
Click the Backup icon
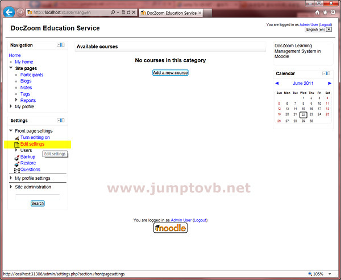16,158
